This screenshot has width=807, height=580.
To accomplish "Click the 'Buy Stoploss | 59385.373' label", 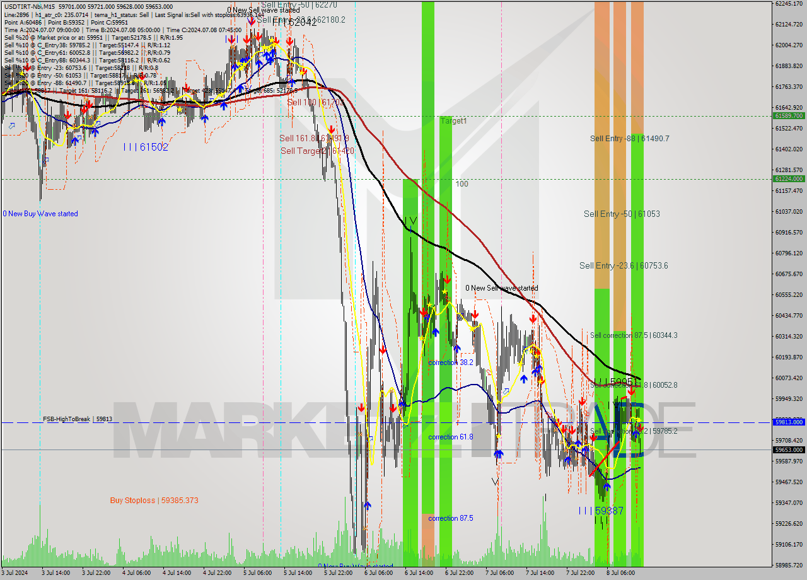I will (154, 501).
